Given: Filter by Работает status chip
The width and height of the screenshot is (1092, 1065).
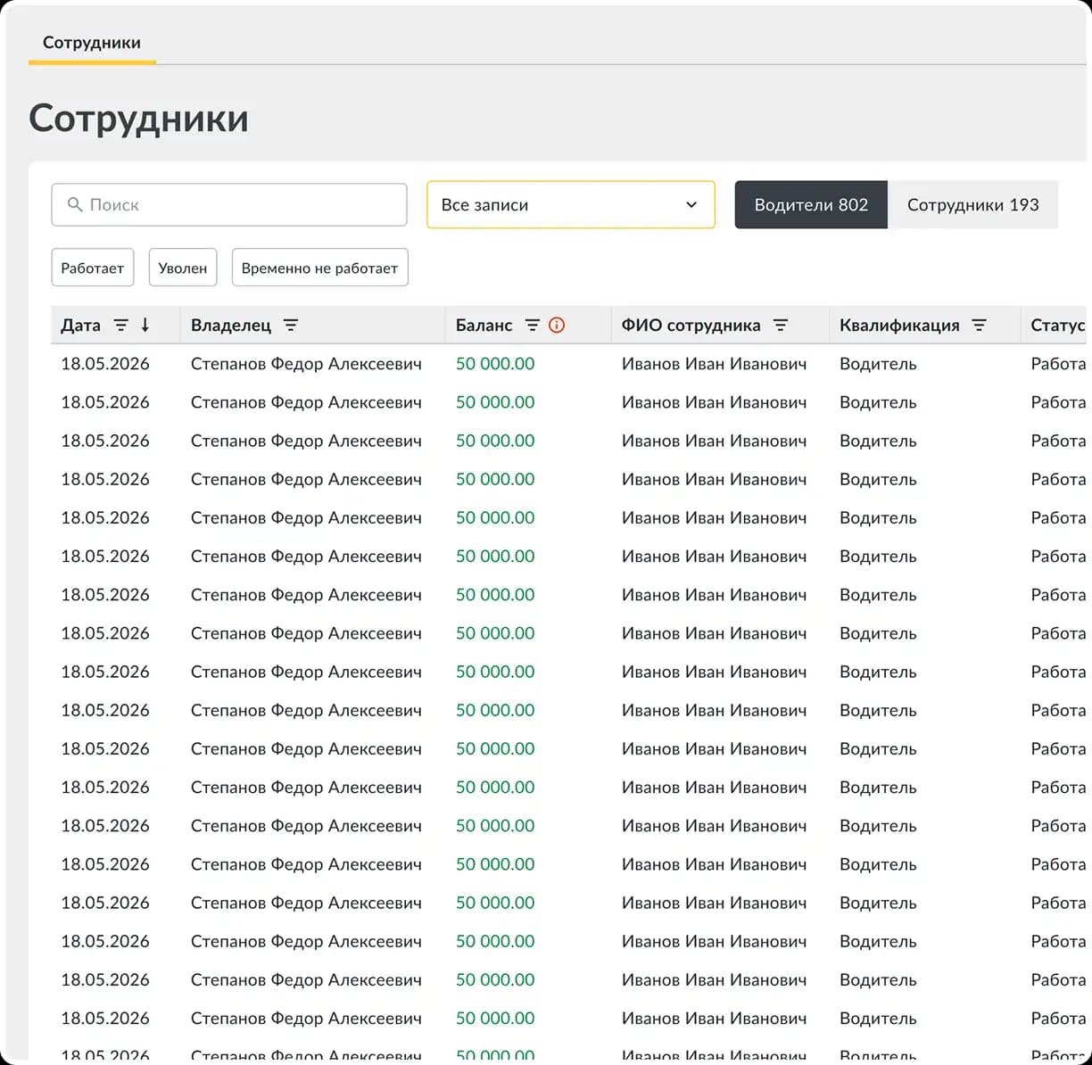Looking at the screenshot, I should tap(93, 268).
